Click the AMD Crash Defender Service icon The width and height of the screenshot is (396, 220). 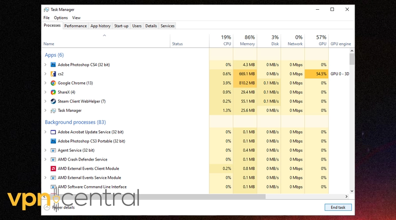(x=53, y=159)
